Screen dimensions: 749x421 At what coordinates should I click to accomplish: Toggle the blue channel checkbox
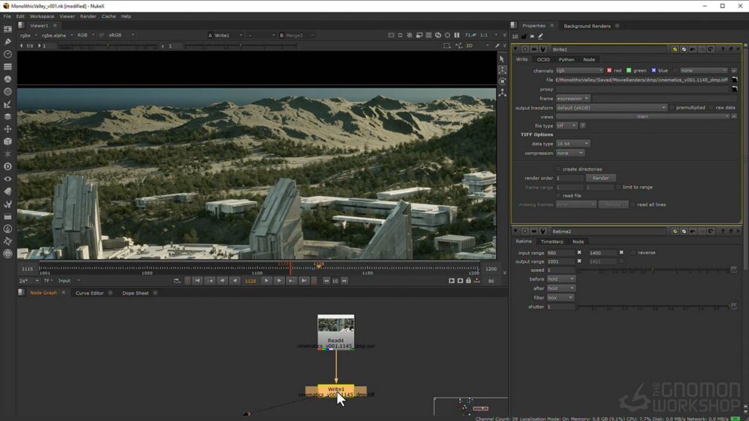[x=653, y=70]
